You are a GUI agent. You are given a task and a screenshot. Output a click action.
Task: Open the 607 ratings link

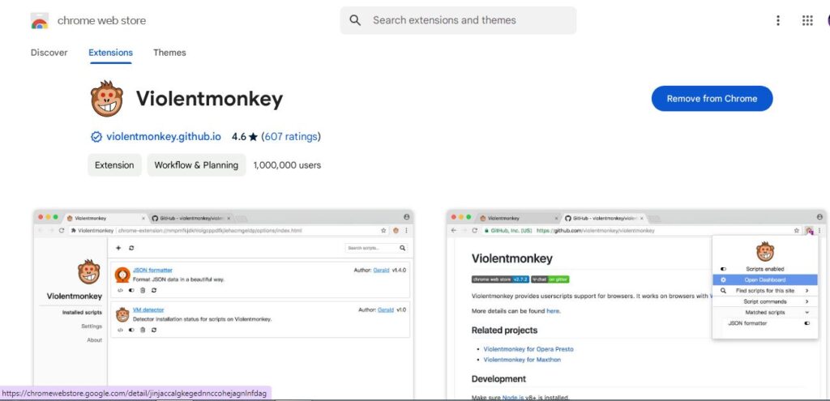(x=291, y=137)
